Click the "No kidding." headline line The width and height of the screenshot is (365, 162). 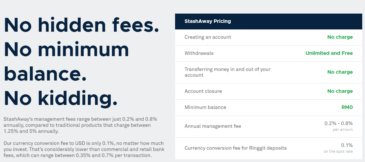(x=61, y=98)
